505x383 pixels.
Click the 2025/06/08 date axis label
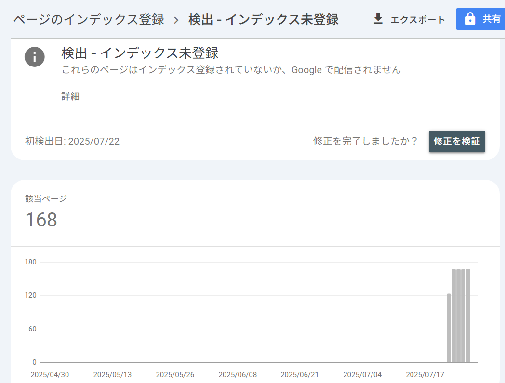click(x=238, y=374)
